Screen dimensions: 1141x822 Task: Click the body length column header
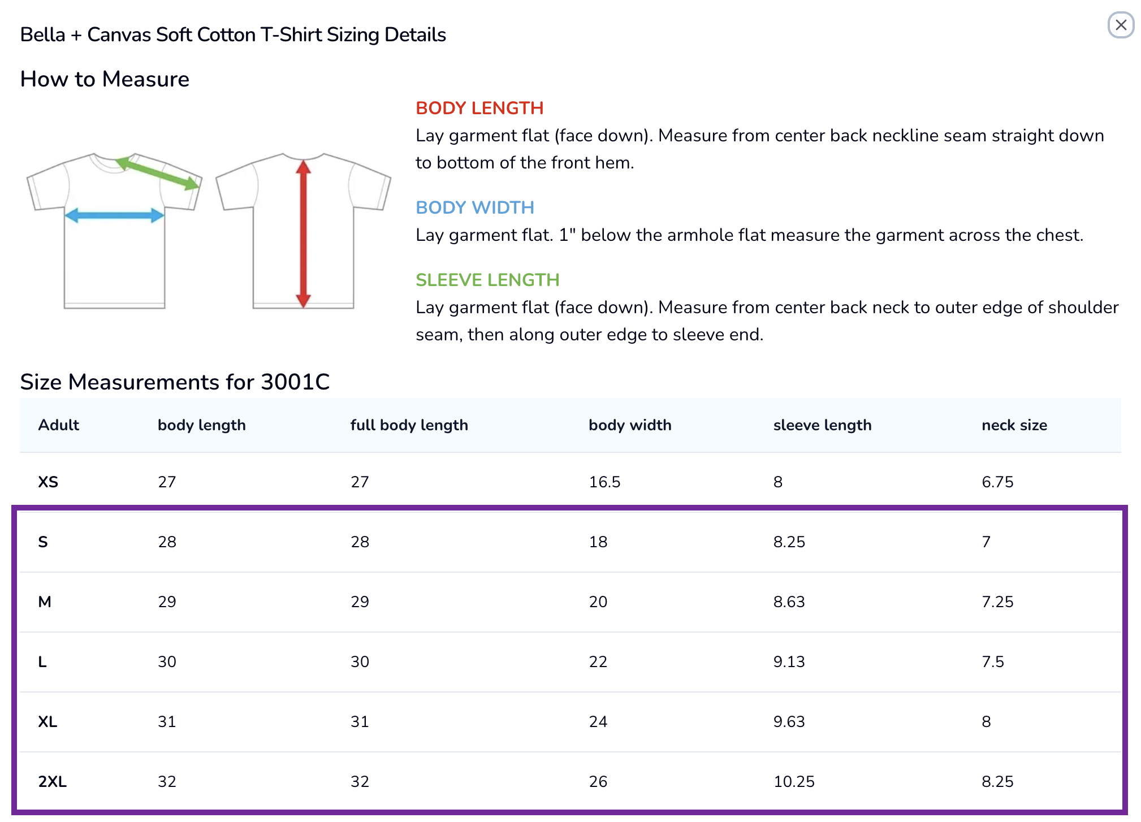pyautogui.click(x=202, y=425)
